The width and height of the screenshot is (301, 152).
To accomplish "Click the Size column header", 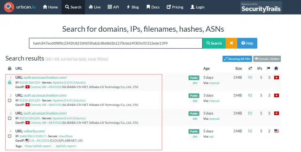I will tap(239, 69).
